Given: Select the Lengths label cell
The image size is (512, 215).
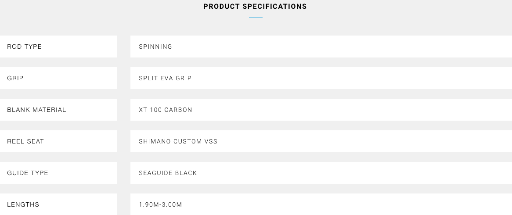Looking at the screenshot, I should (x=58, y=204).
